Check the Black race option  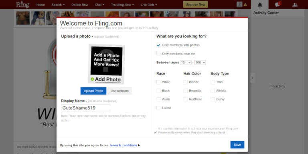(x=158, y=91)
